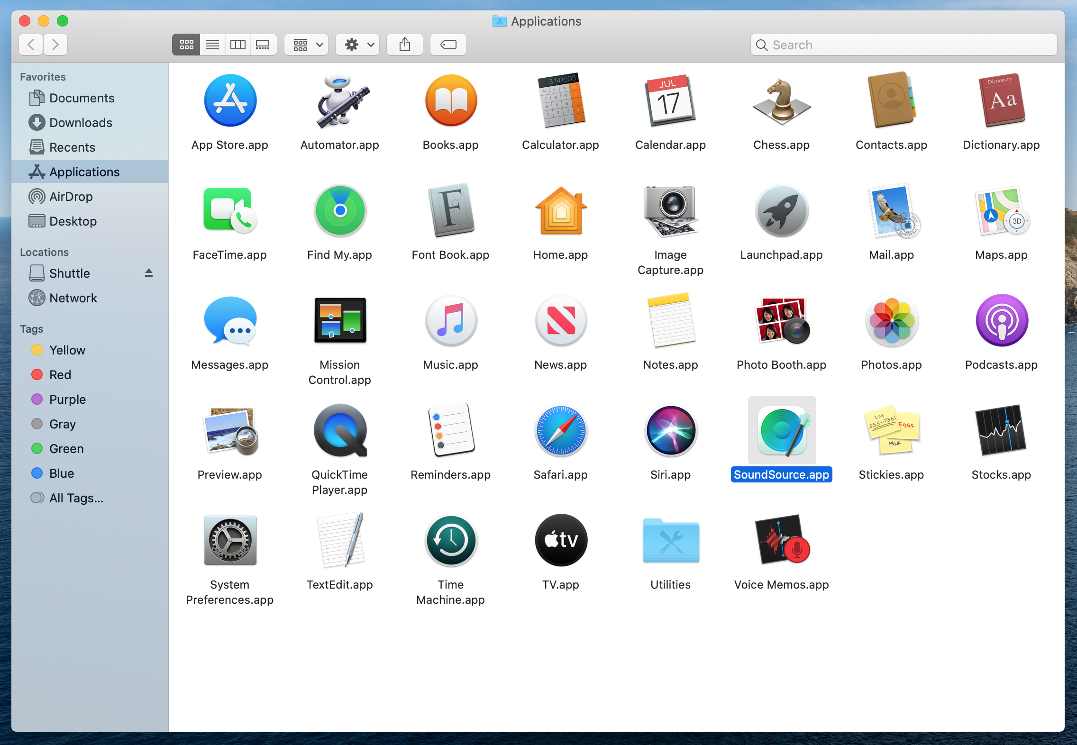
Task: Select the TextEdit app icon
Action: click(340, 540)
